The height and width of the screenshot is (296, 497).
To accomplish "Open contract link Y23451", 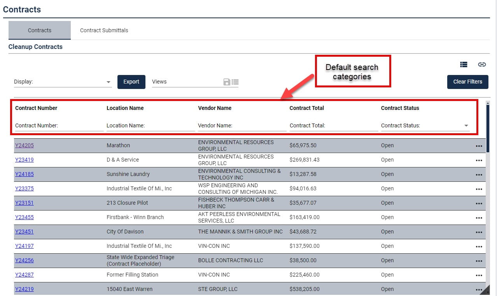I will coord(24,232).
